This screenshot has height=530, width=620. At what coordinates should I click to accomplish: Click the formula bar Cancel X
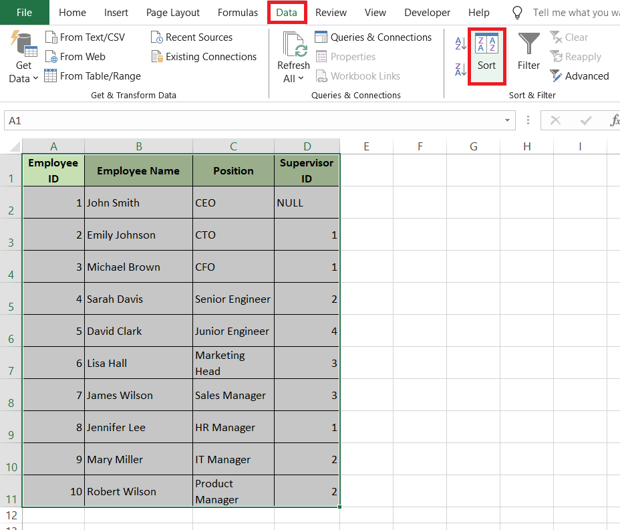pyautogui.click(x=556, y=120)
